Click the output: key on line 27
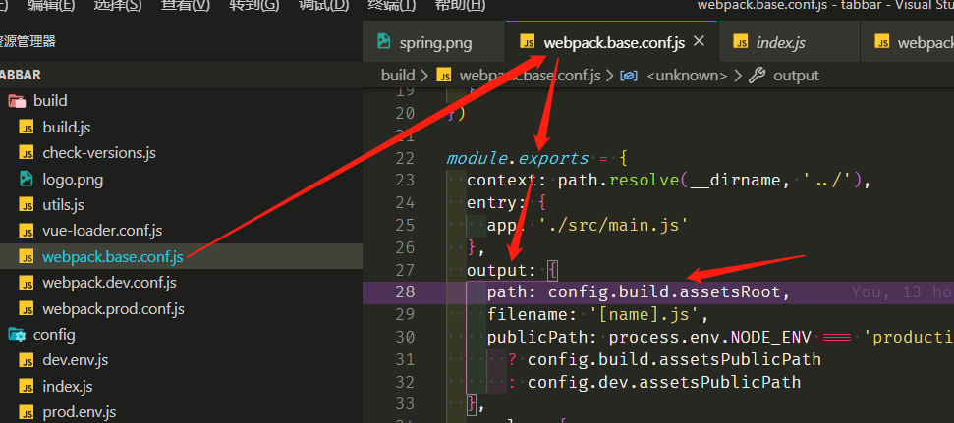Viewport: 954px width, 423px height. 502,271
